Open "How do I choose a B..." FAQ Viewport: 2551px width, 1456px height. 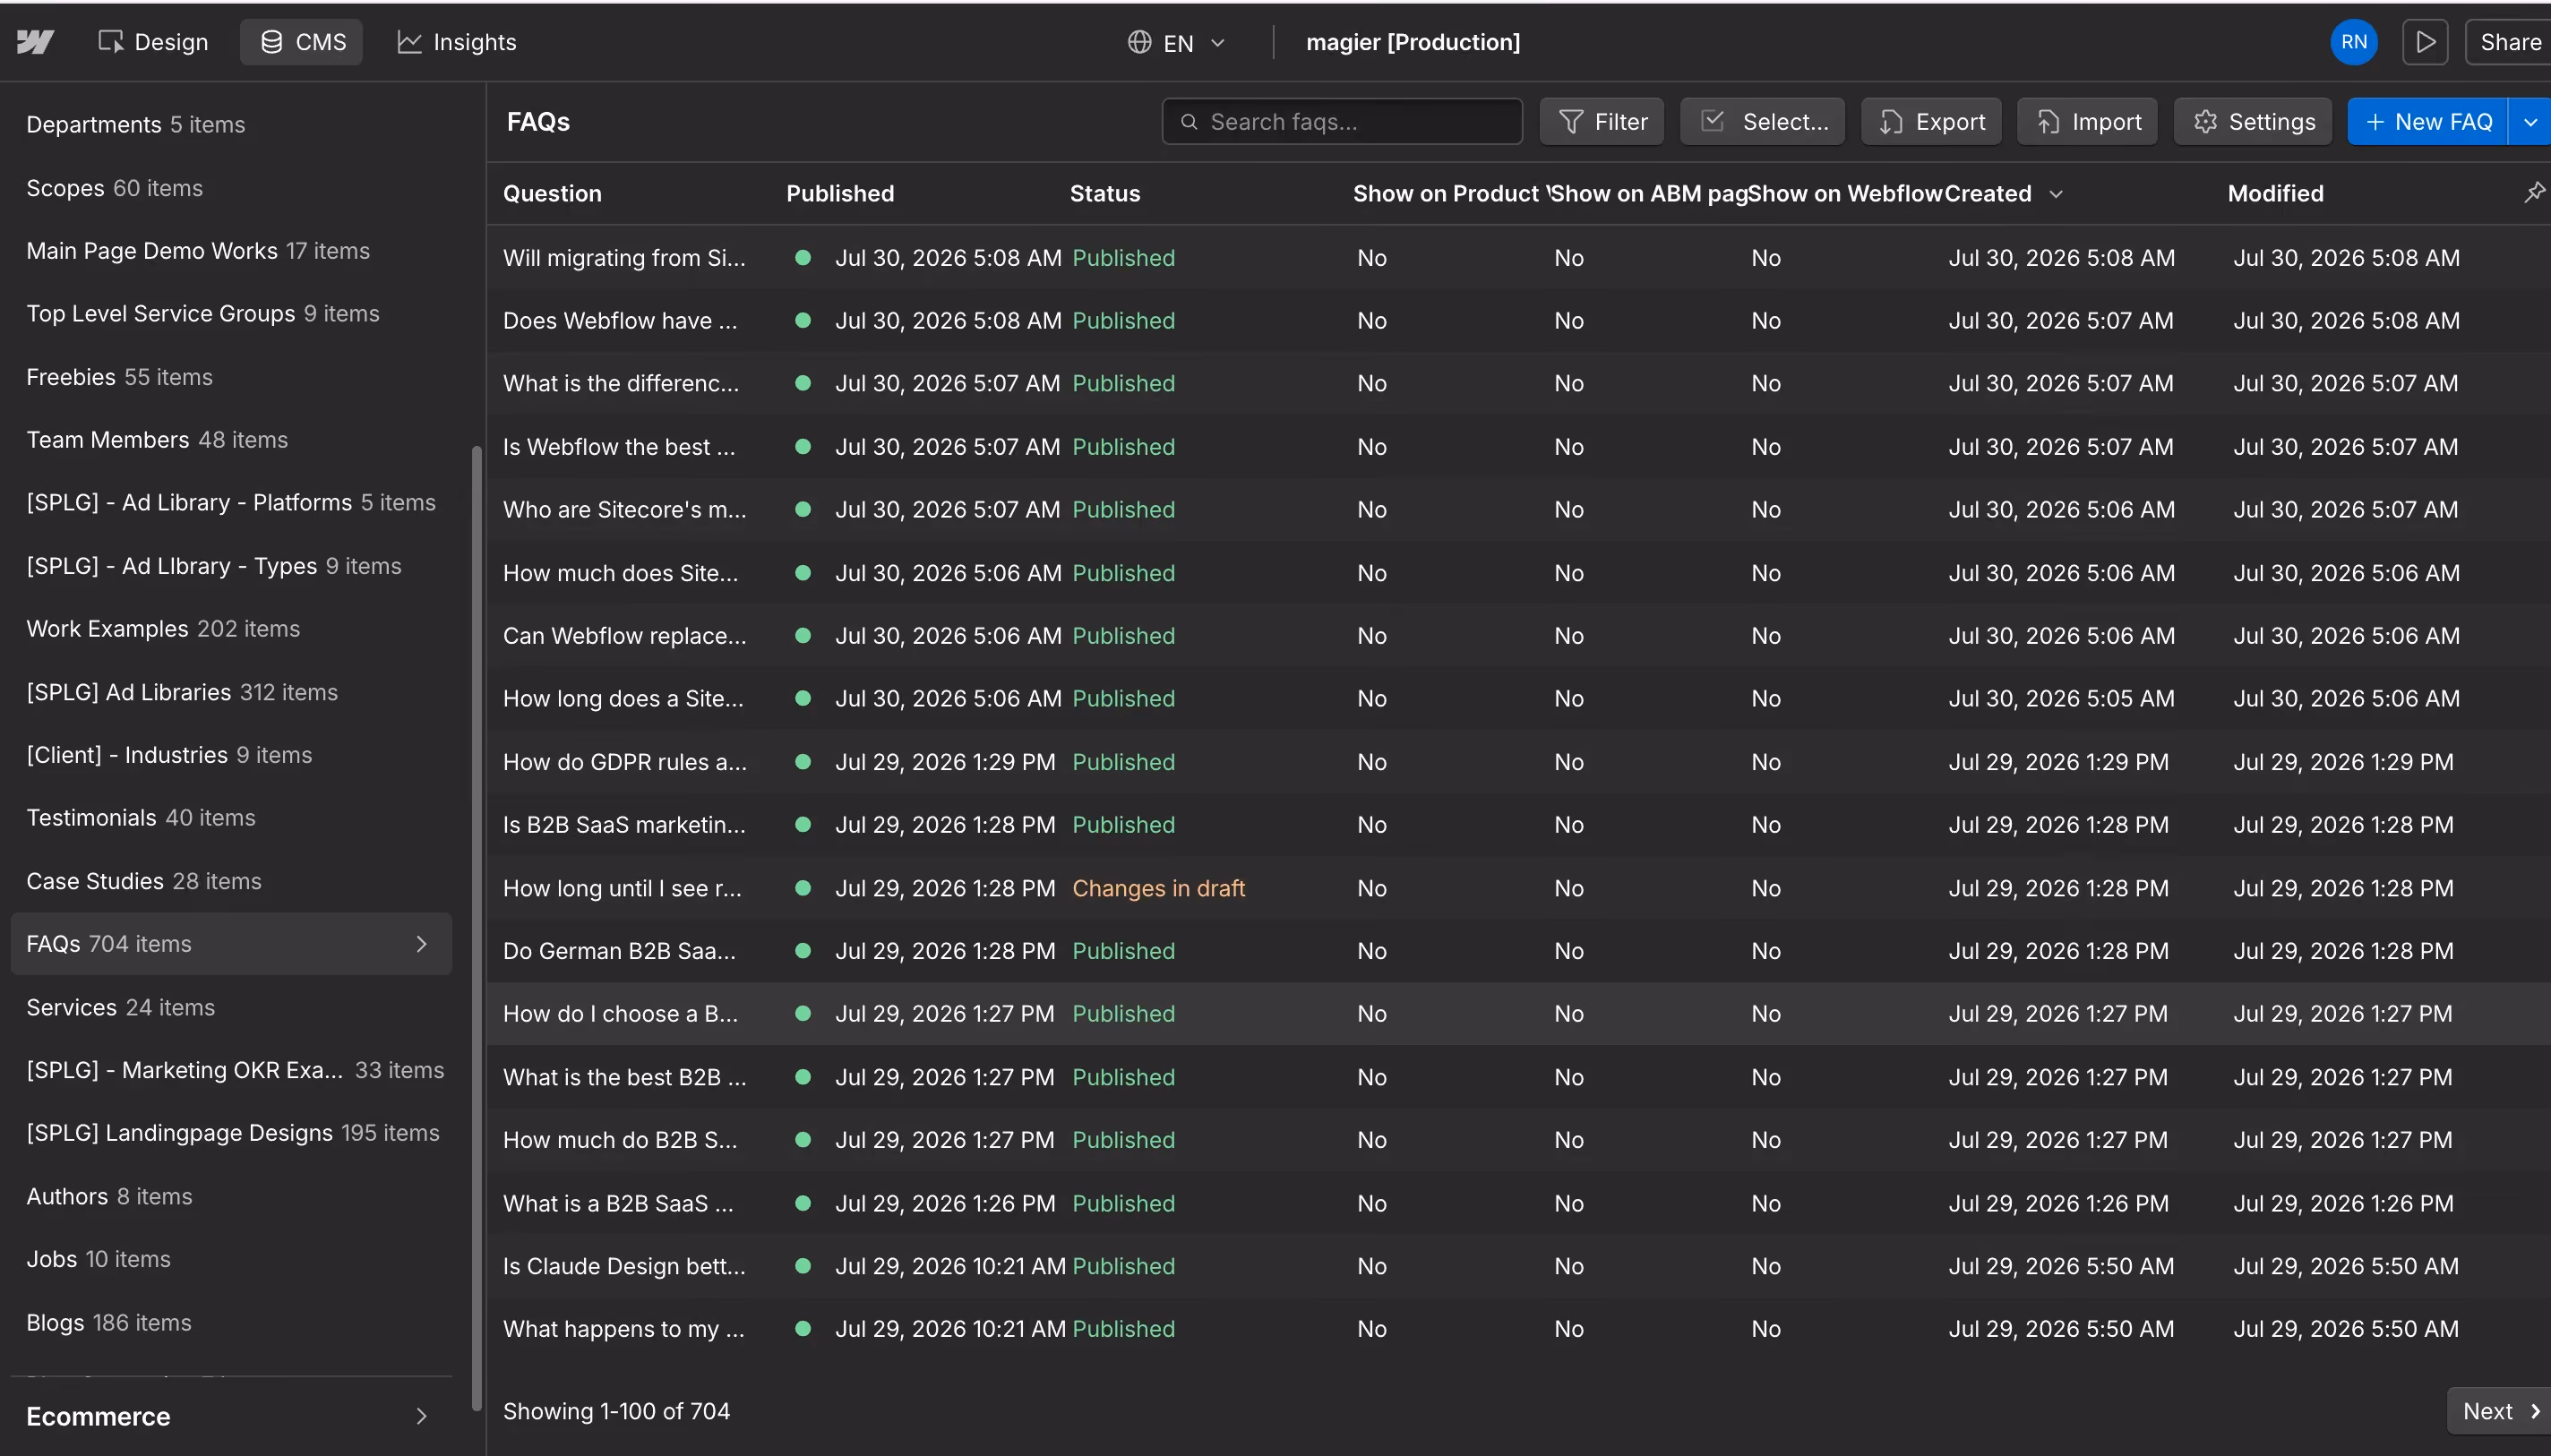pyautogui.click(x=620, y=1014)
